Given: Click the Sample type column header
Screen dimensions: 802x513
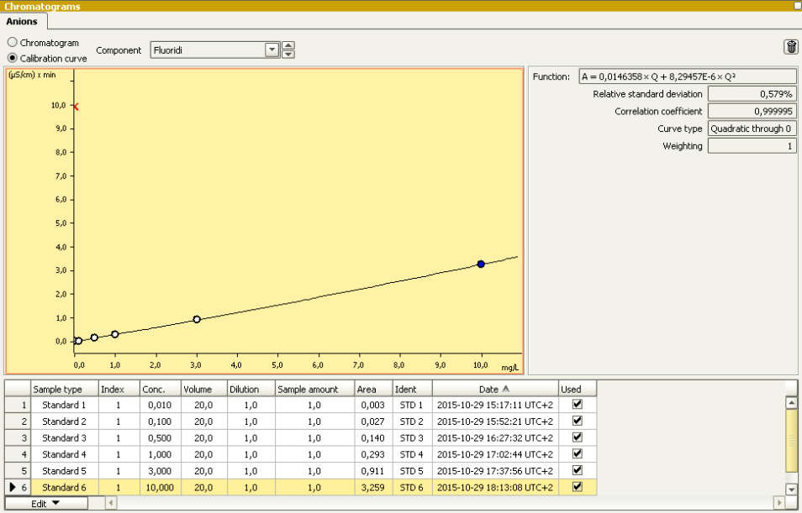Looking at the screenshot, I should 65,389.
